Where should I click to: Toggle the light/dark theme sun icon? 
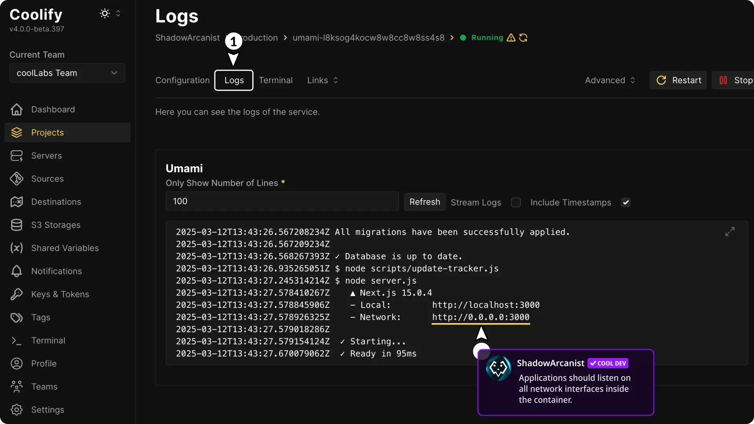(x=104, y=13)
